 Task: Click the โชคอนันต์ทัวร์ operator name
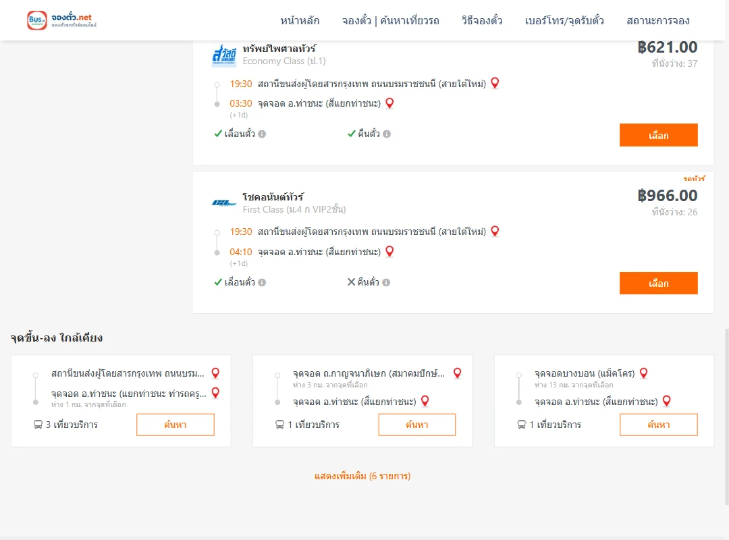pyautogui.click(x=273, y=196)
